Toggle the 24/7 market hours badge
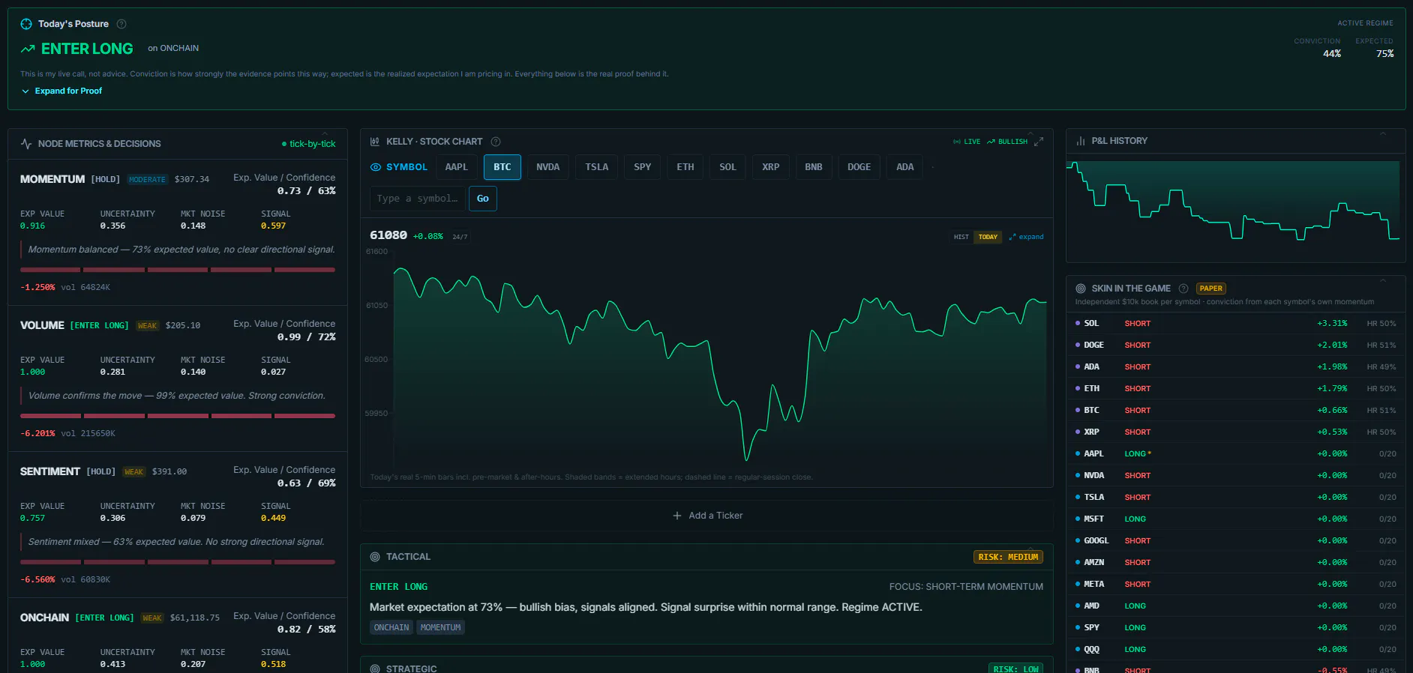Viewport: 1413px width, 673px height. 460,237
